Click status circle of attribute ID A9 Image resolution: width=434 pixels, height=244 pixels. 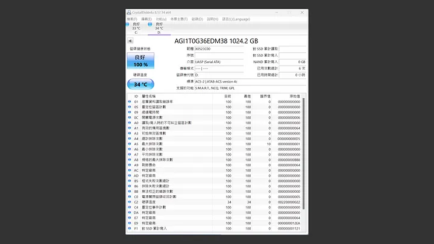[130, 165]
